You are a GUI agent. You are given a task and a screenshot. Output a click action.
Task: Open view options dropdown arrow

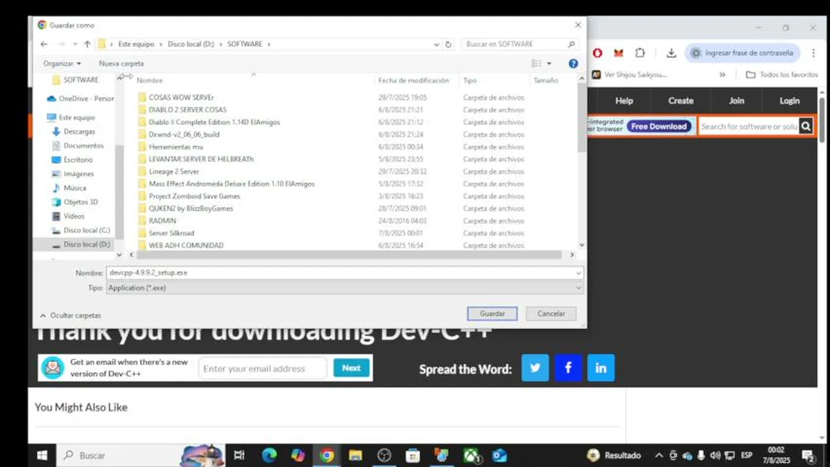(549, 64)
